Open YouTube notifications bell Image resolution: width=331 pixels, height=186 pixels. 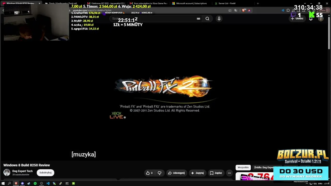[x=311, y=19]
